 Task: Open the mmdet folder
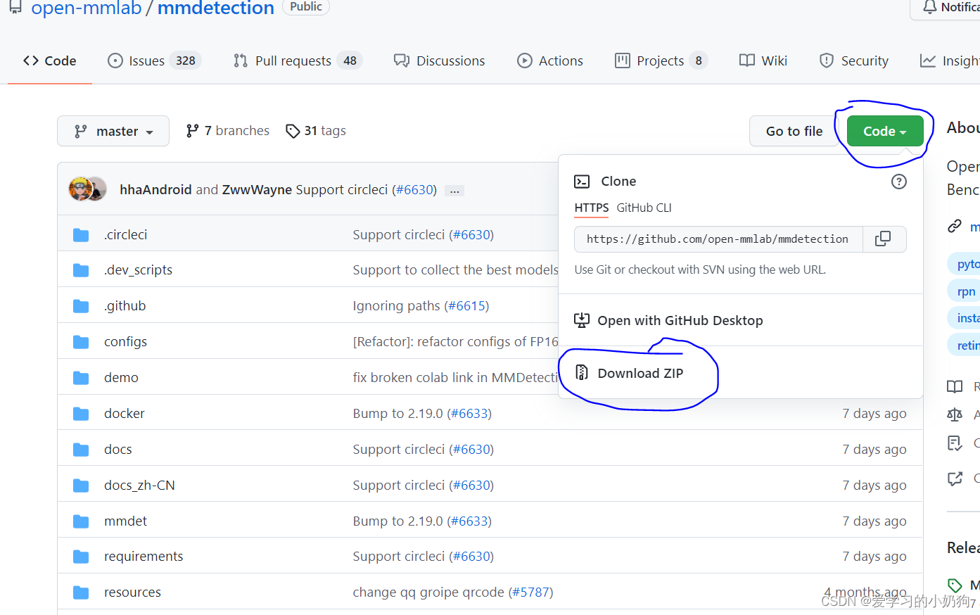(125, 521)
